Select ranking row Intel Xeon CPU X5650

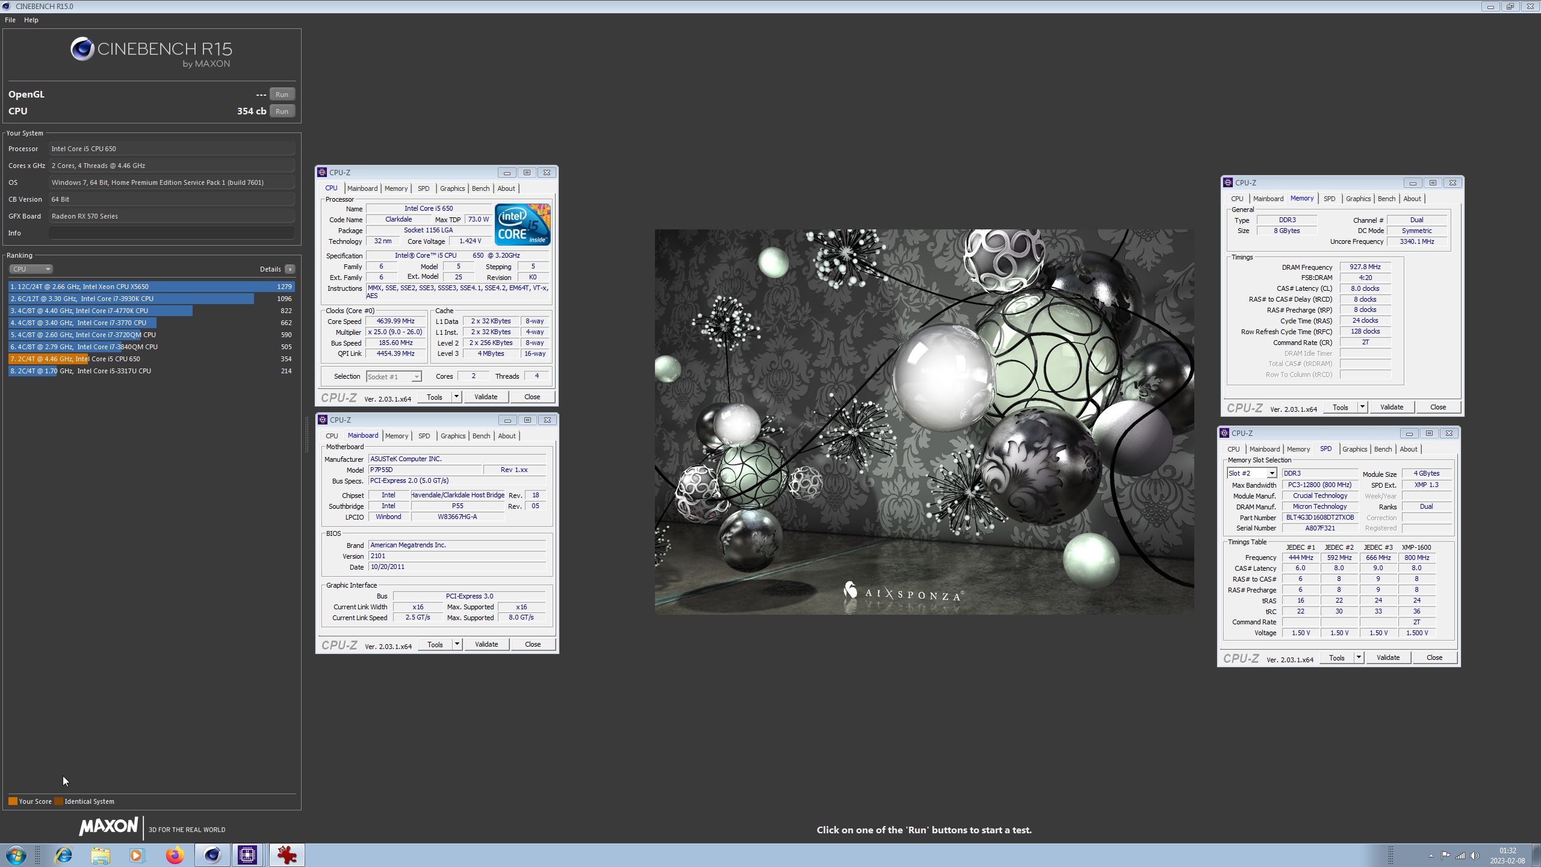point(151,287)
